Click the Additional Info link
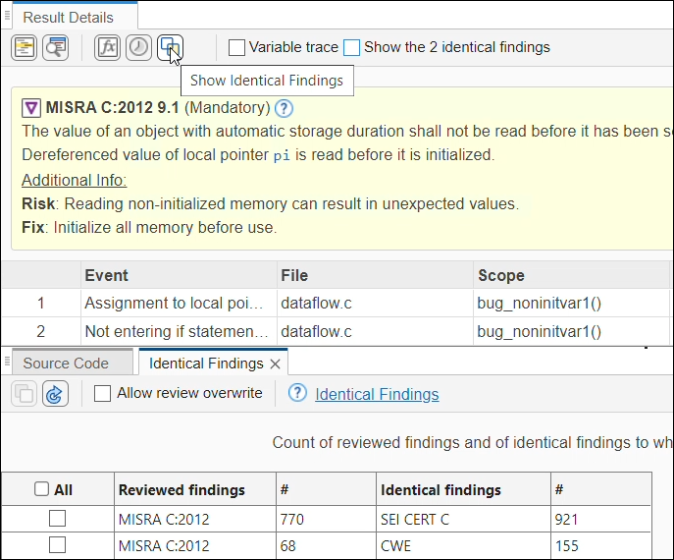The width and height of the screenshot is (674, 560). point(75,180)
